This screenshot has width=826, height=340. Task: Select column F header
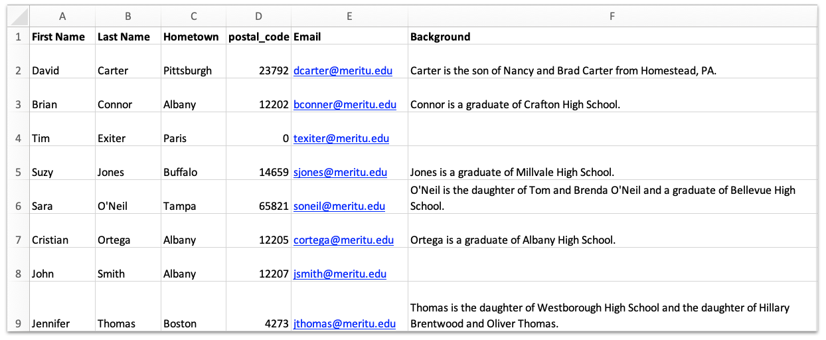coord(612,16)
